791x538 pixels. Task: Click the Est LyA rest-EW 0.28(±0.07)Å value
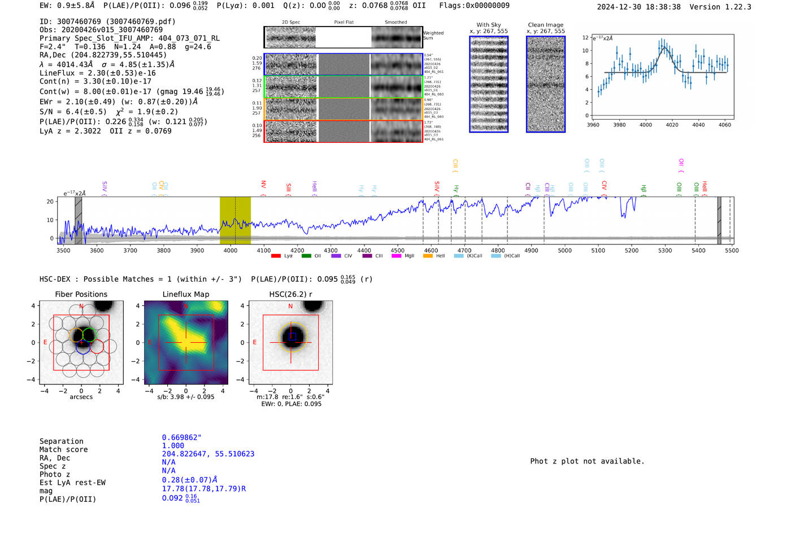coord(189,480)
